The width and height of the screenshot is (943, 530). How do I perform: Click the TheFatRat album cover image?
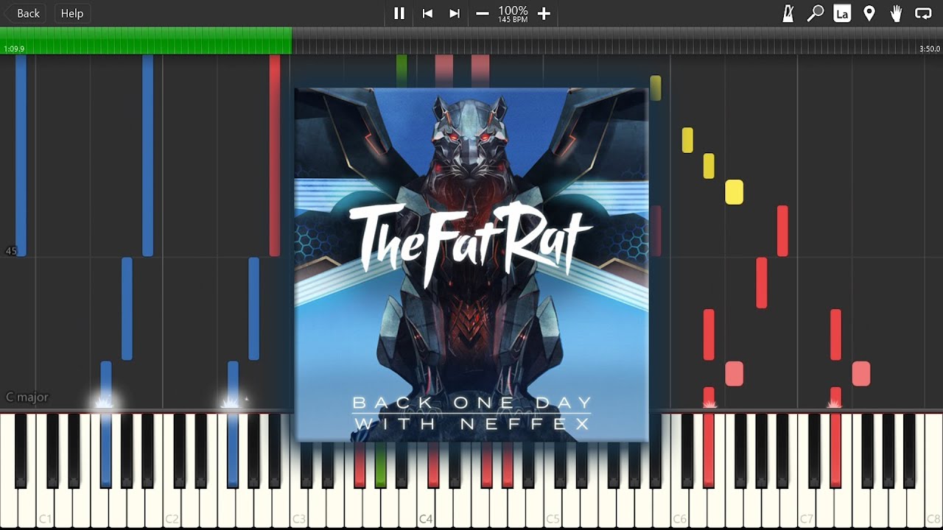471,265
